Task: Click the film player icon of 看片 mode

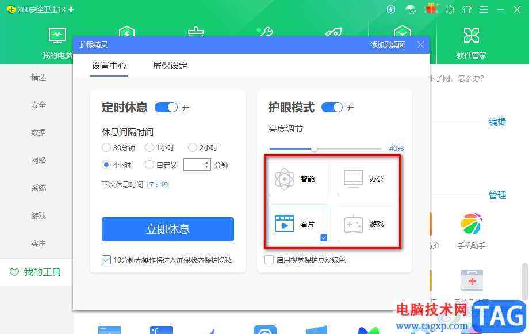Action: pyautogui.click(x=285, y=223)
